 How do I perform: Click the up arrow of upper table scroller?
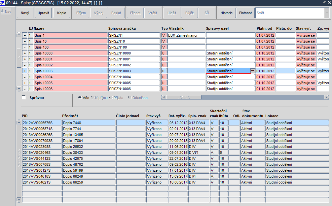click(x=19, y=35)
